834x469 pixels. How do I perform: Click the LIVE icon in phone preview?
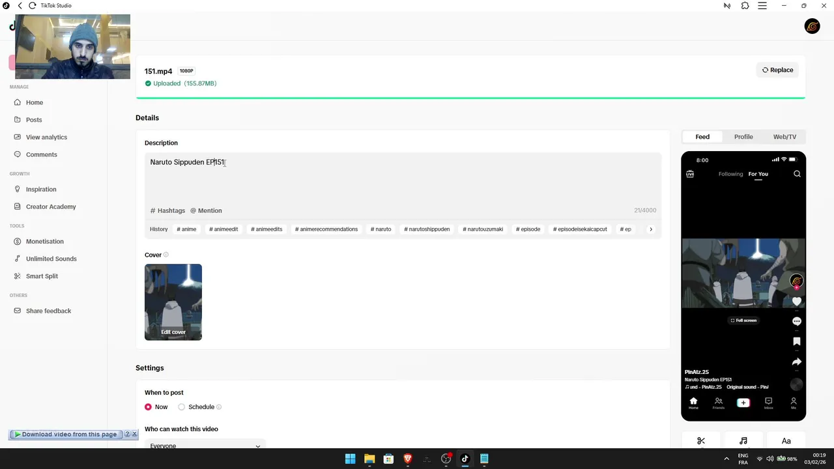tap(690, 174)
